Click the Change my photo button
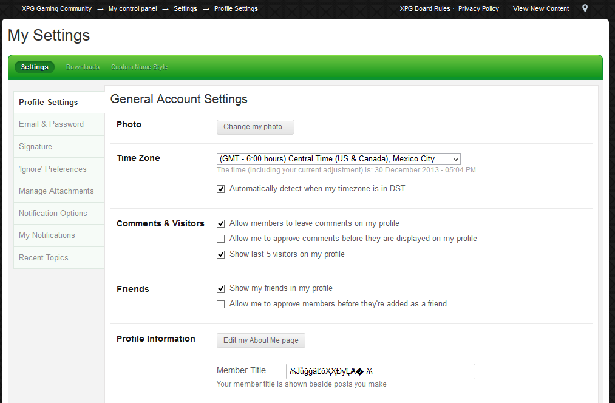This screenshot has width=615, height=403. 255,127
